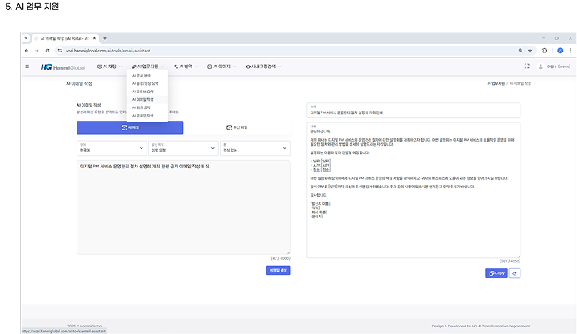Choose AI 공지문 작성 menu item
The width and height of the screenshot is (577, 334).
coord(144,116)
